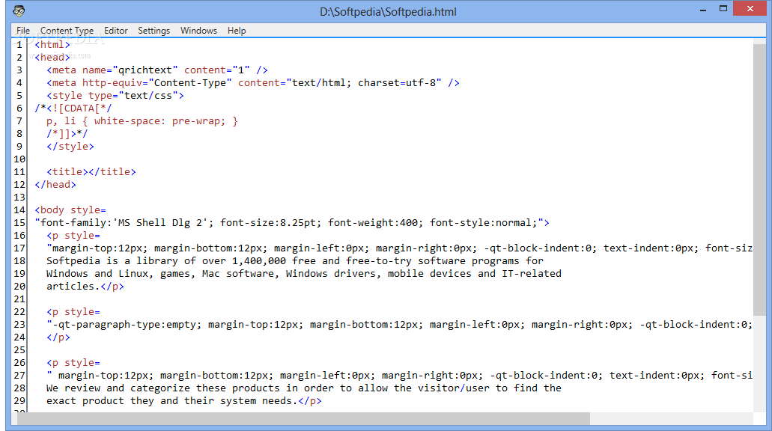The image size is (772, 431).
Task: Click line number 21 in the gutter
Action: coord(19,299)
